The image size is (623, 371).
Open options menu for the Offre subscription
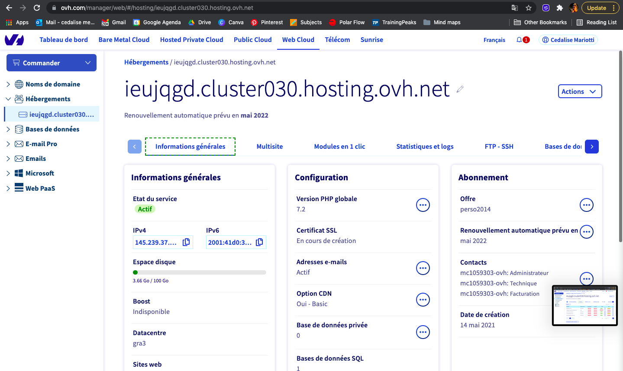click(586, 205)
